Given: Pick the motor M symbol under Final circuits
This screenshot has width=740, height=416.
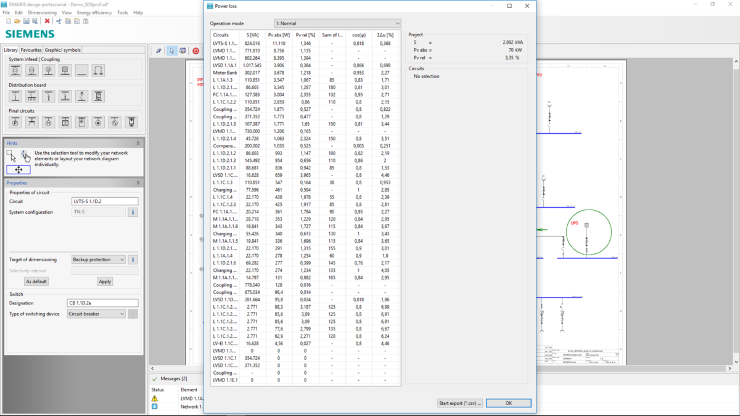Looking at the screenshot, I should coord(49,122).
